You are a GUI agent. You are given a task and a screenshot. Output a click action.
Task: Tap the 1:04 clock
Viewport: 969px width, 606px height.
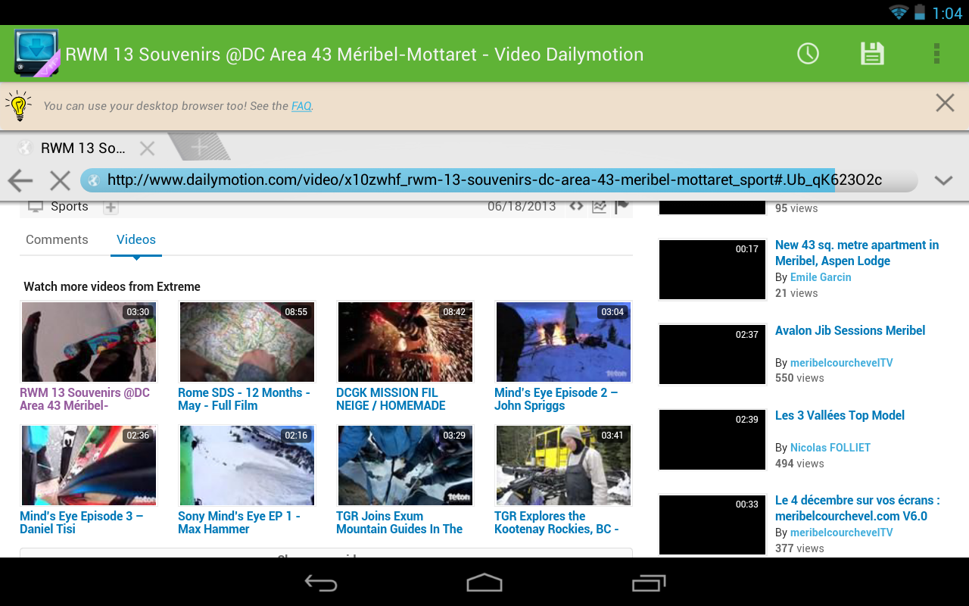[x=947, y=13]
